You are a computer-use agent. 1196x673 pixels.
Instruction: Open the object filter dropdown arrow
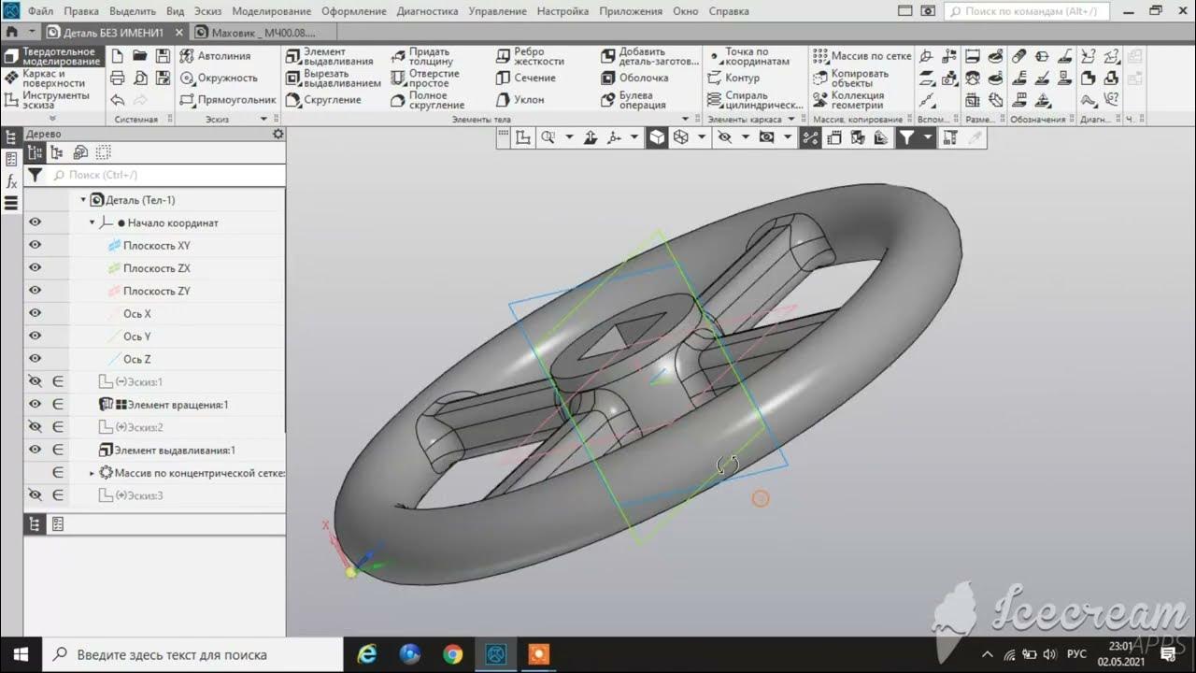(x=928, y=137)
